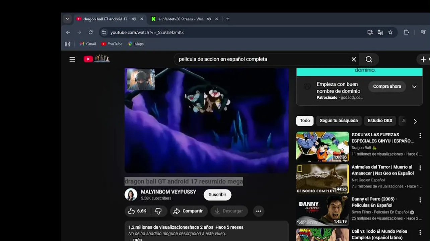Open media controls icon in toolbar

[423, 32]
